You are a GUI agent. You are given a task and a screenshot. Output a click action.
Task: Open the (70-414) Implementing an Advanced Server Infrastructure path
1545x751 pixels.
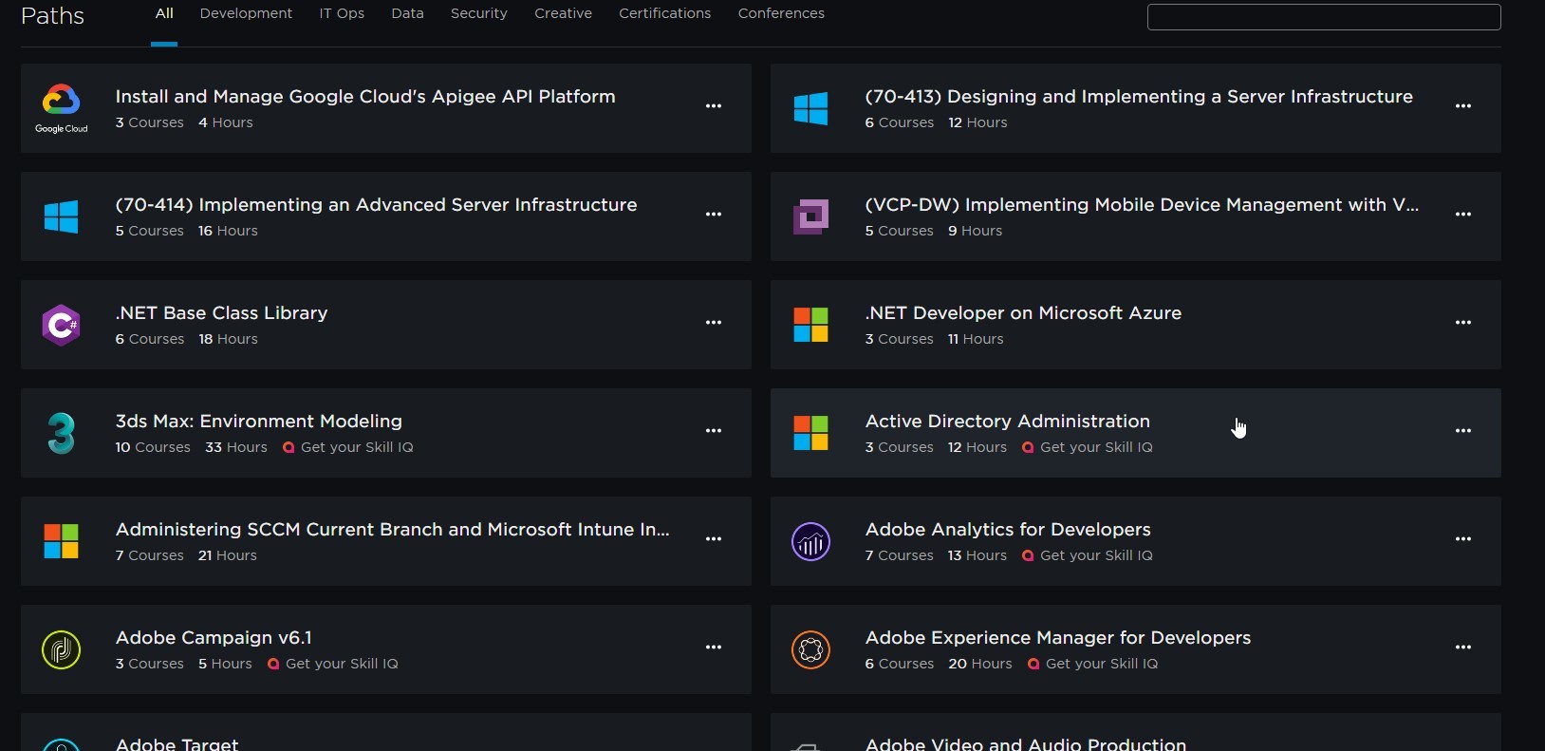point(376,205)
